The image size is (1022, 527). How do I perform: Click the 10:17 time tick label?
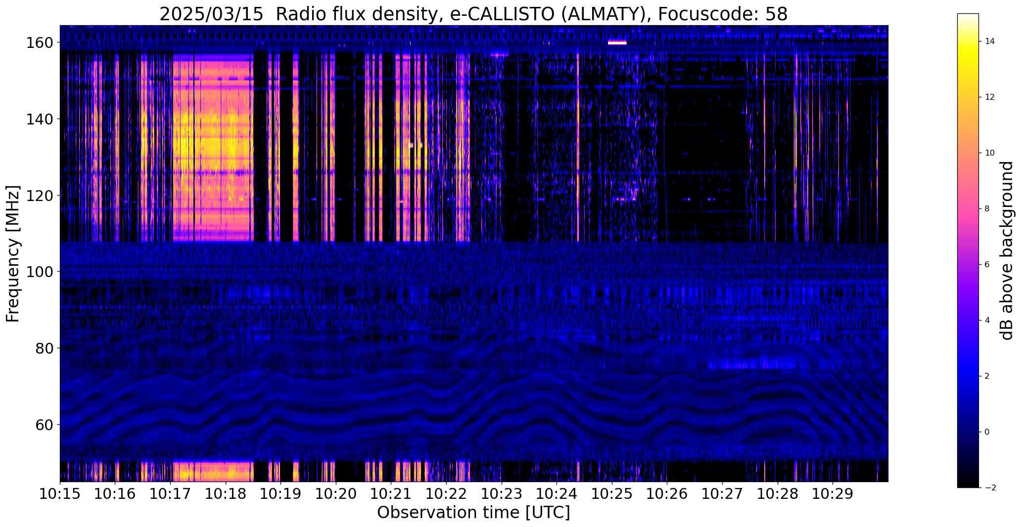(x=170, y=493)
